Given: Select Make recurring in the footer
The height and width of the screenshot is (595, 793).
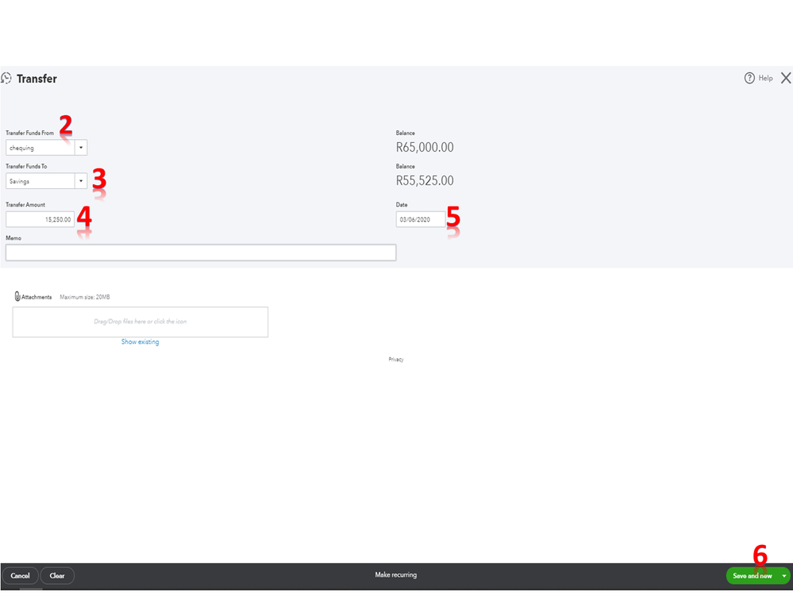Looking at the screenshot, I should pyautogui.click(x=395, y=575).
